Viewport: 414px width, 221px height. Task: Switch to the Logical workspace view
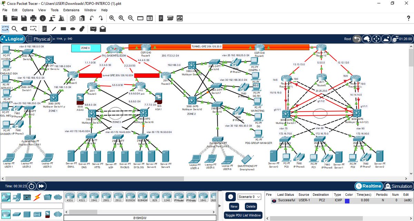(13, 39)
